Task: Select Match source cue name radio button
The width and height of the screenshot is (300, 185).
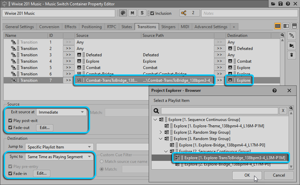Action: 102,162
